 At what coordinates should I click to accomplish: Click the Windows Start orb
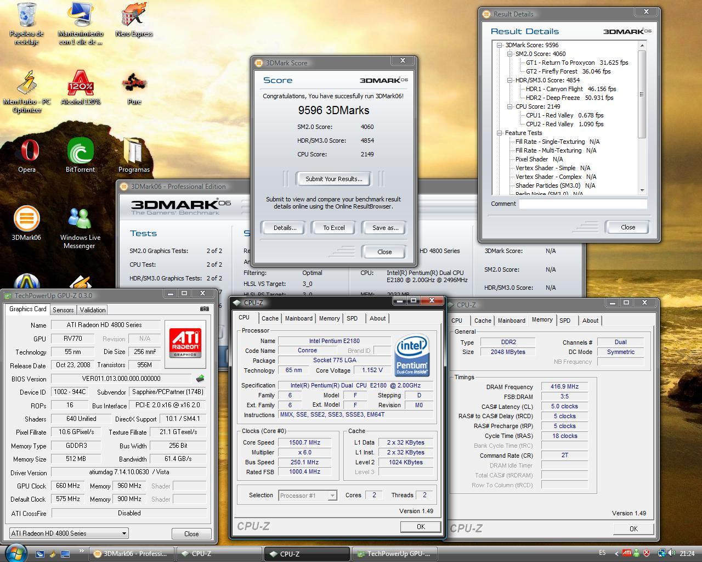16,553
